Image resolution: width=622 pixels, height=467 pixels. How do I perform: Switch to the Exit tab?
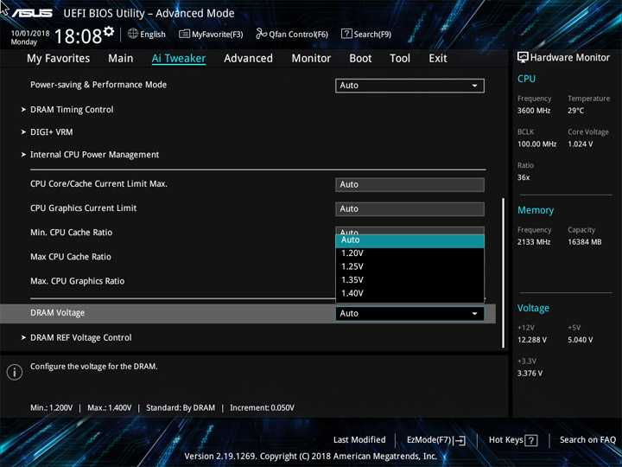437,59
